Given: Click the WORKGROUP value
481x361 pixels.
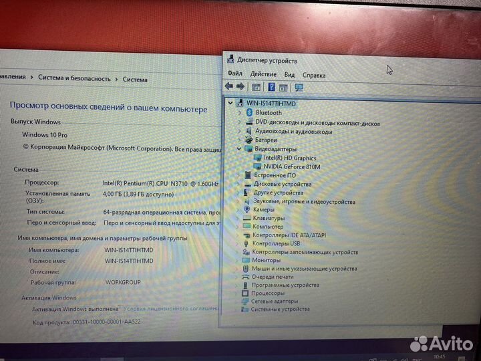Looking at the screenshot, I should coord(123,282).
